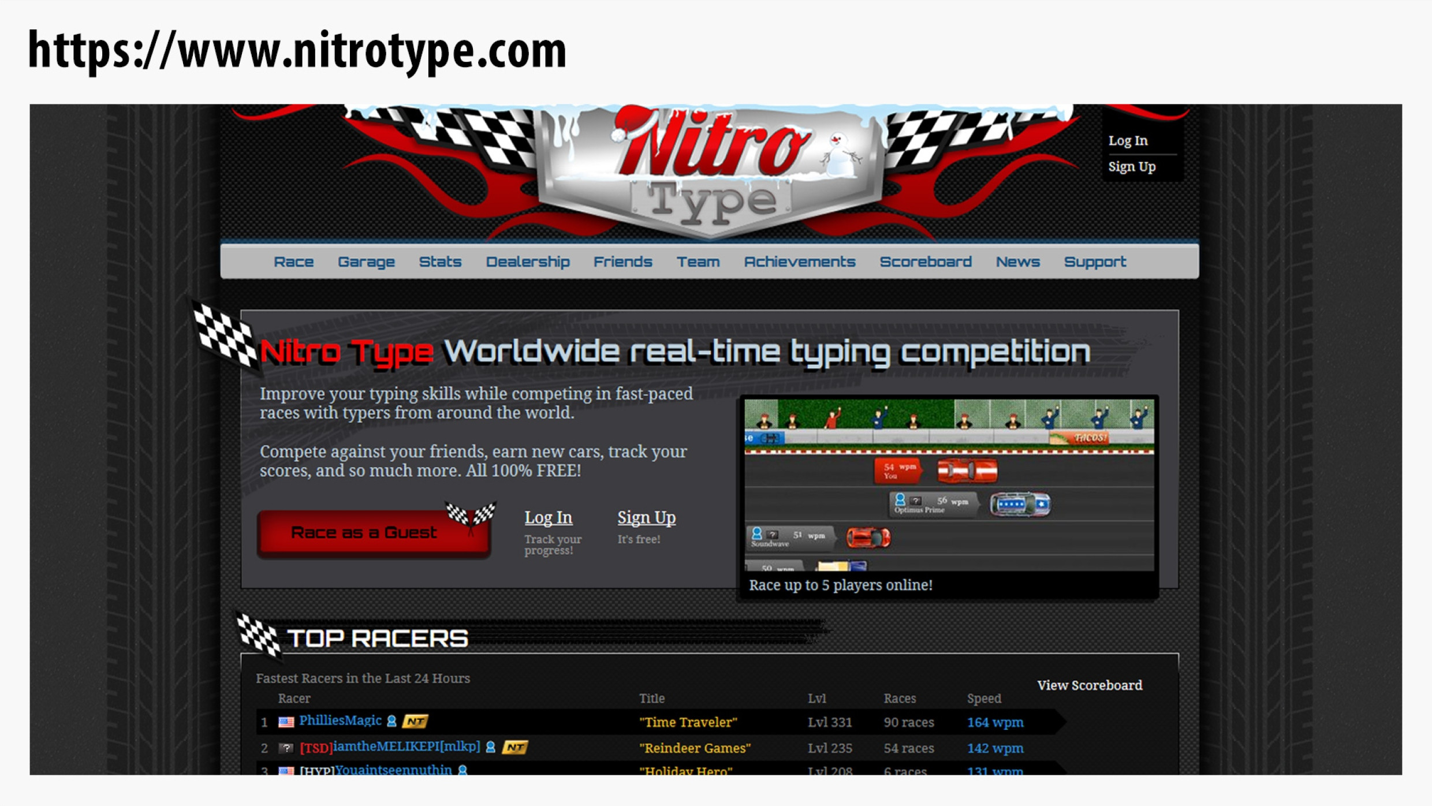Screen dimensions: 1432x806
Task: Click Sign Up link under competition text
Action: point(646,517)
